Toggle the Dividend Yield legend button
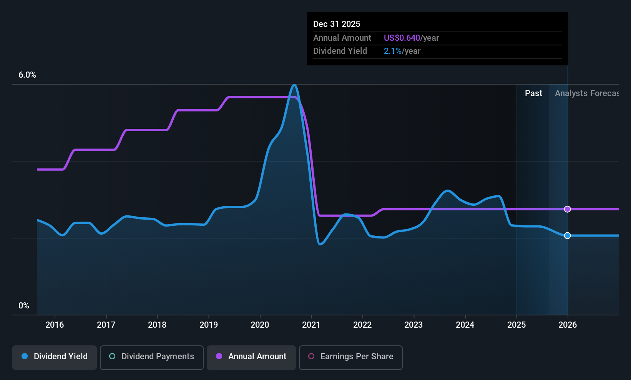The height and width of the screenshot is (380, 631). coord(55,357)
